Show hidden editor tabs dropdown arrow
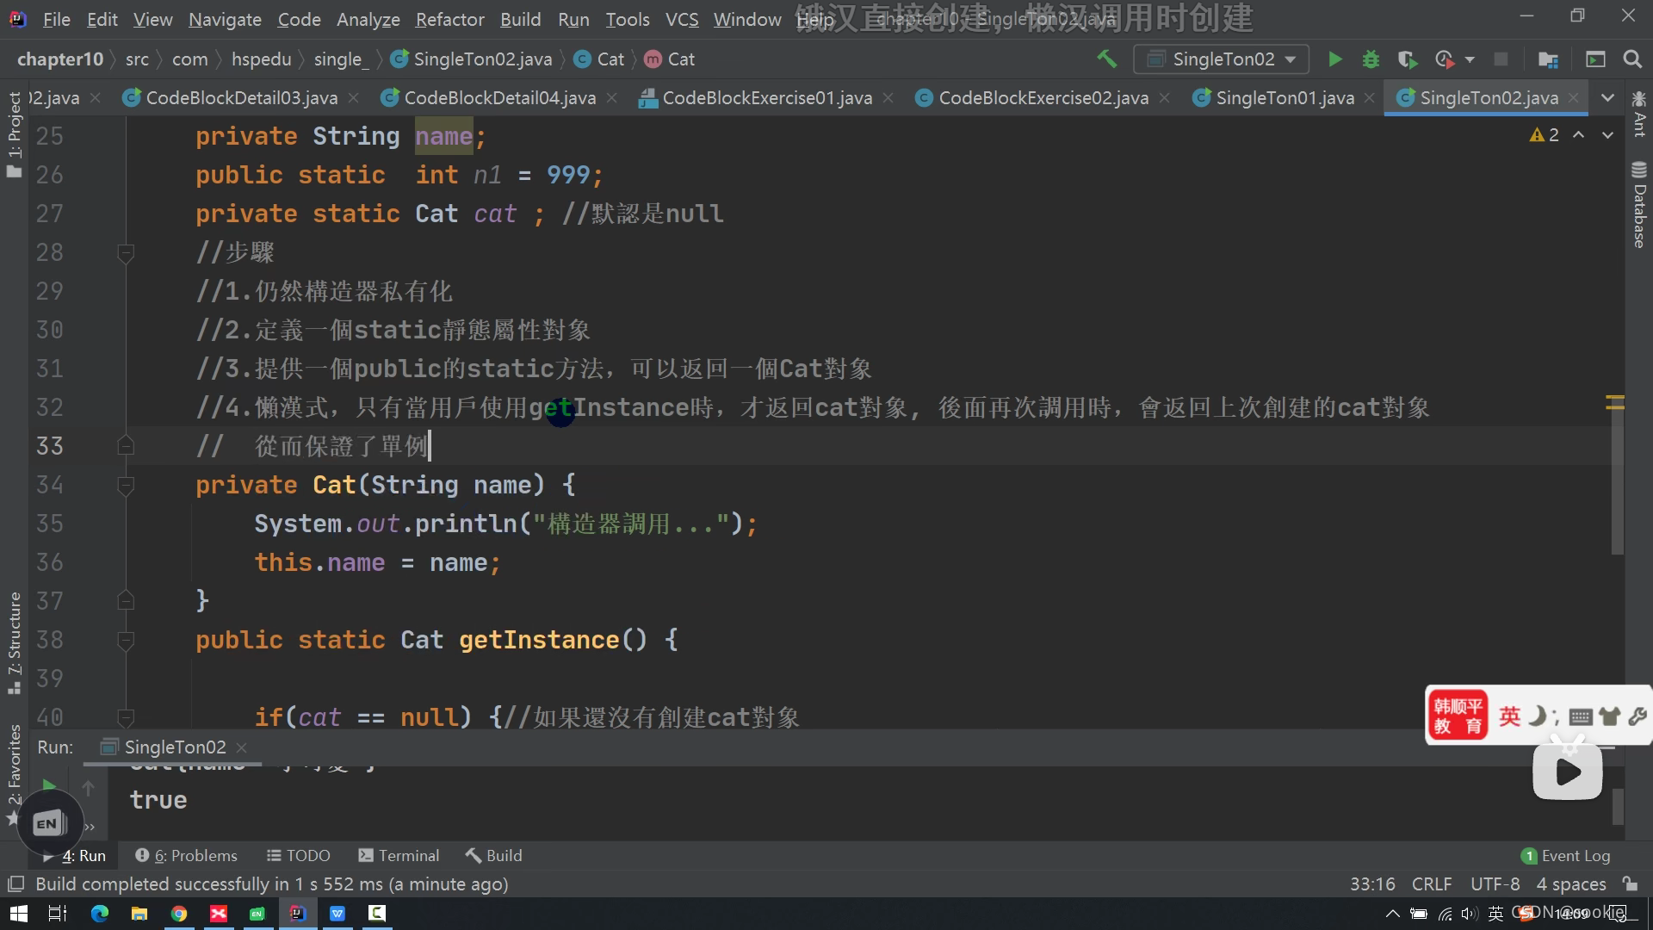Image resolution: width=1653 pixels, height=930 pixels. [x=1607, y=97]
